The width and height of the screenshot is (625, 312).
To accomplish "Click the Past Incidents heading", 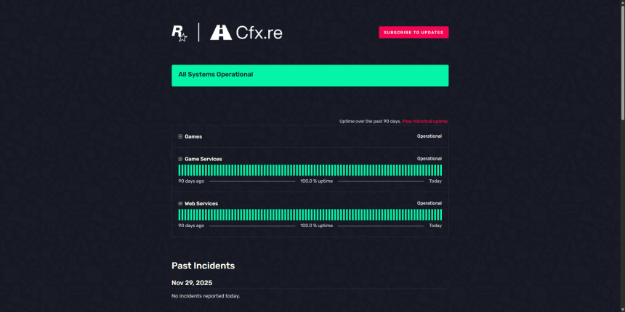I will pos(203,266).
